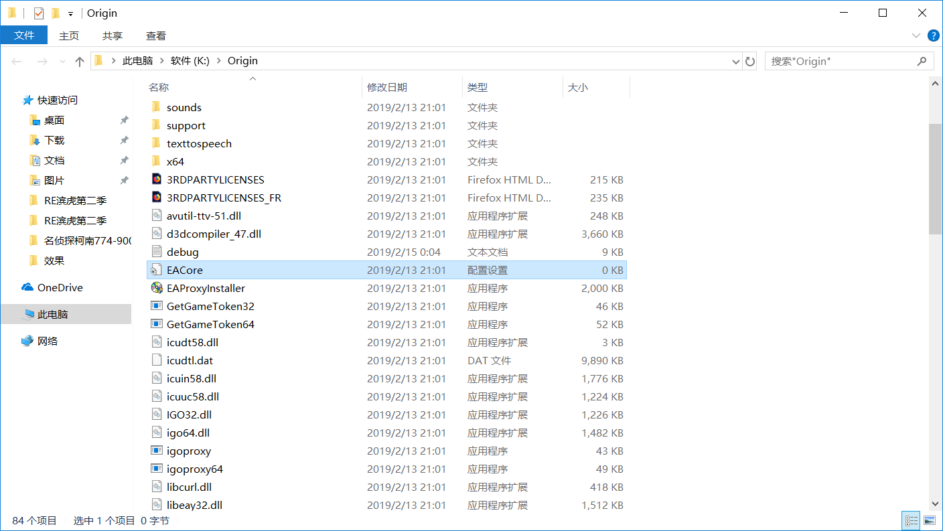Screen dimensions: 943x531
Task: Select the GetGameToken64 application icon
Action: tap(156, 324)
